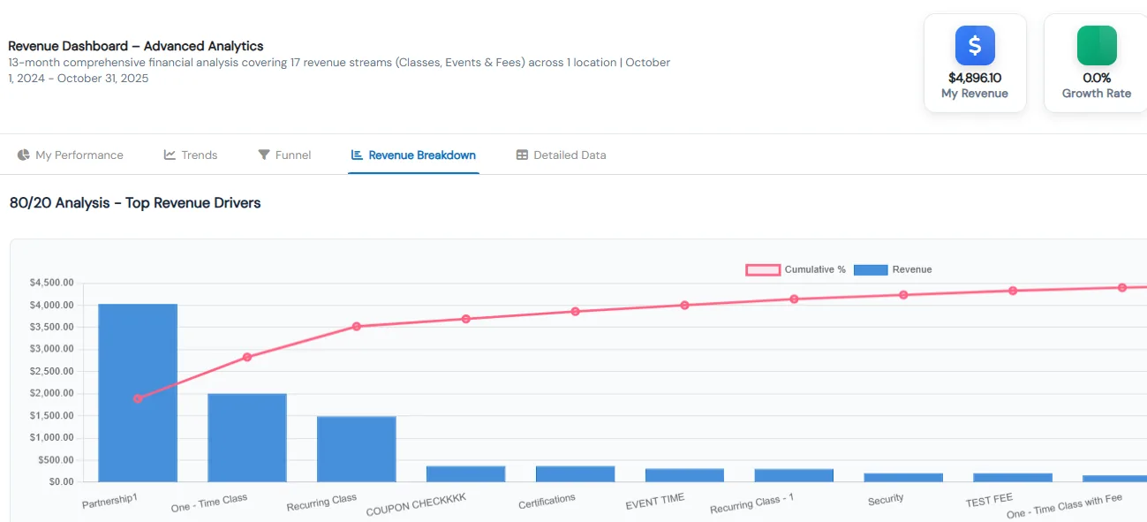Click the Growth Rate card label
This screenshot has width=1147, height=522.
[x=1097, y=94]
